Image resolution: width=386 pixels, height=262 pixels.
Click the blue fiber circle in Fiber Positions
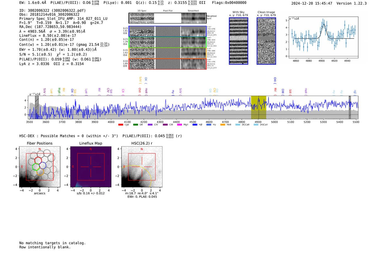pyautogui.click(x=42, y=166)
